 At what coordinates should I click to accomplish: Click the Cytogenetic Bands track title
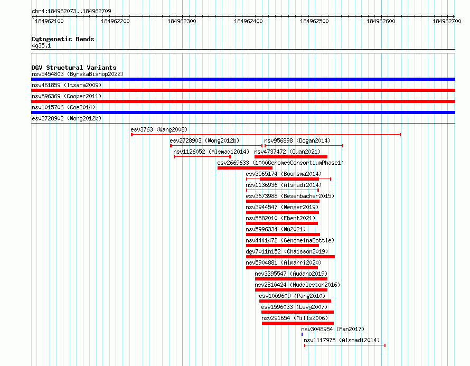(63, 39)
